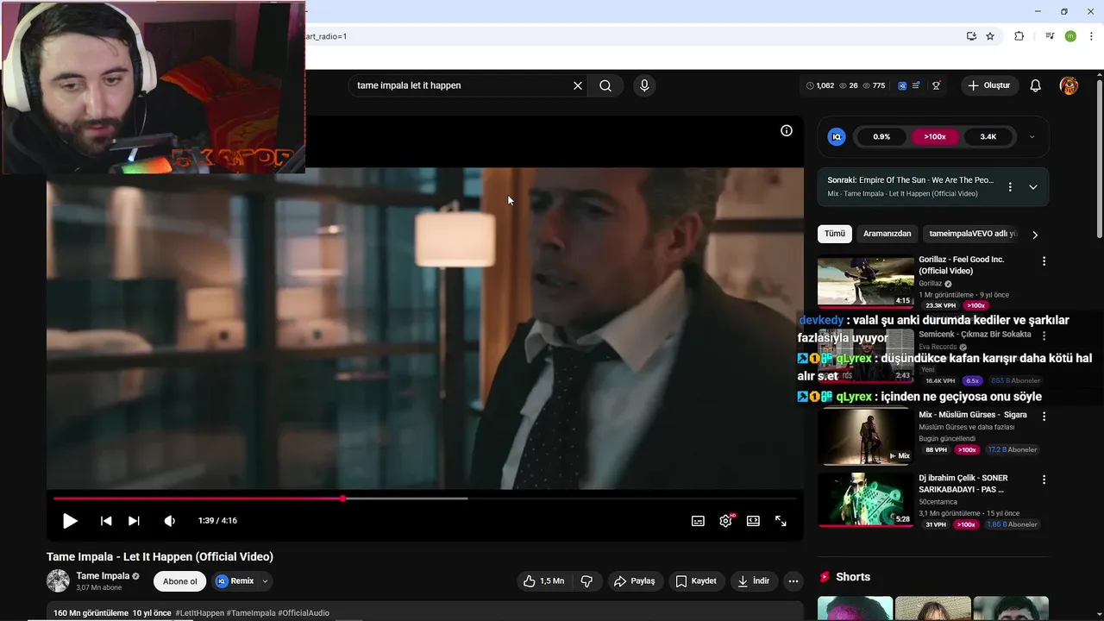Viewport: 1104px width, 621px height.
Task: Select the Aramanızdan filter chip
Action: point(888,234)
